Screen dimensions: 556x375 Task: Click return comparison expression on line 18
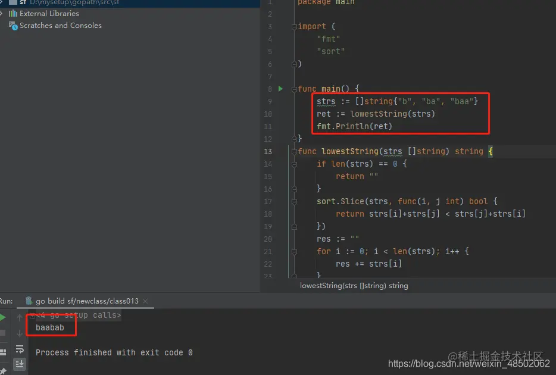(x=430, y=214)
